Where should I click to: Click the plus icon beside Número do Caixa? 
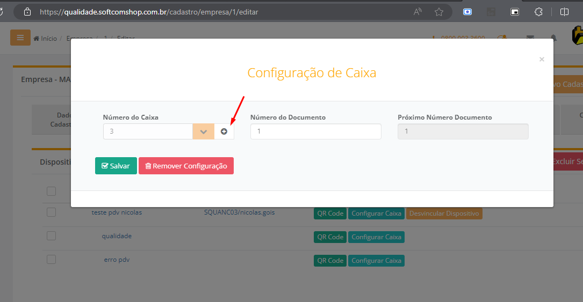[224, 131]
